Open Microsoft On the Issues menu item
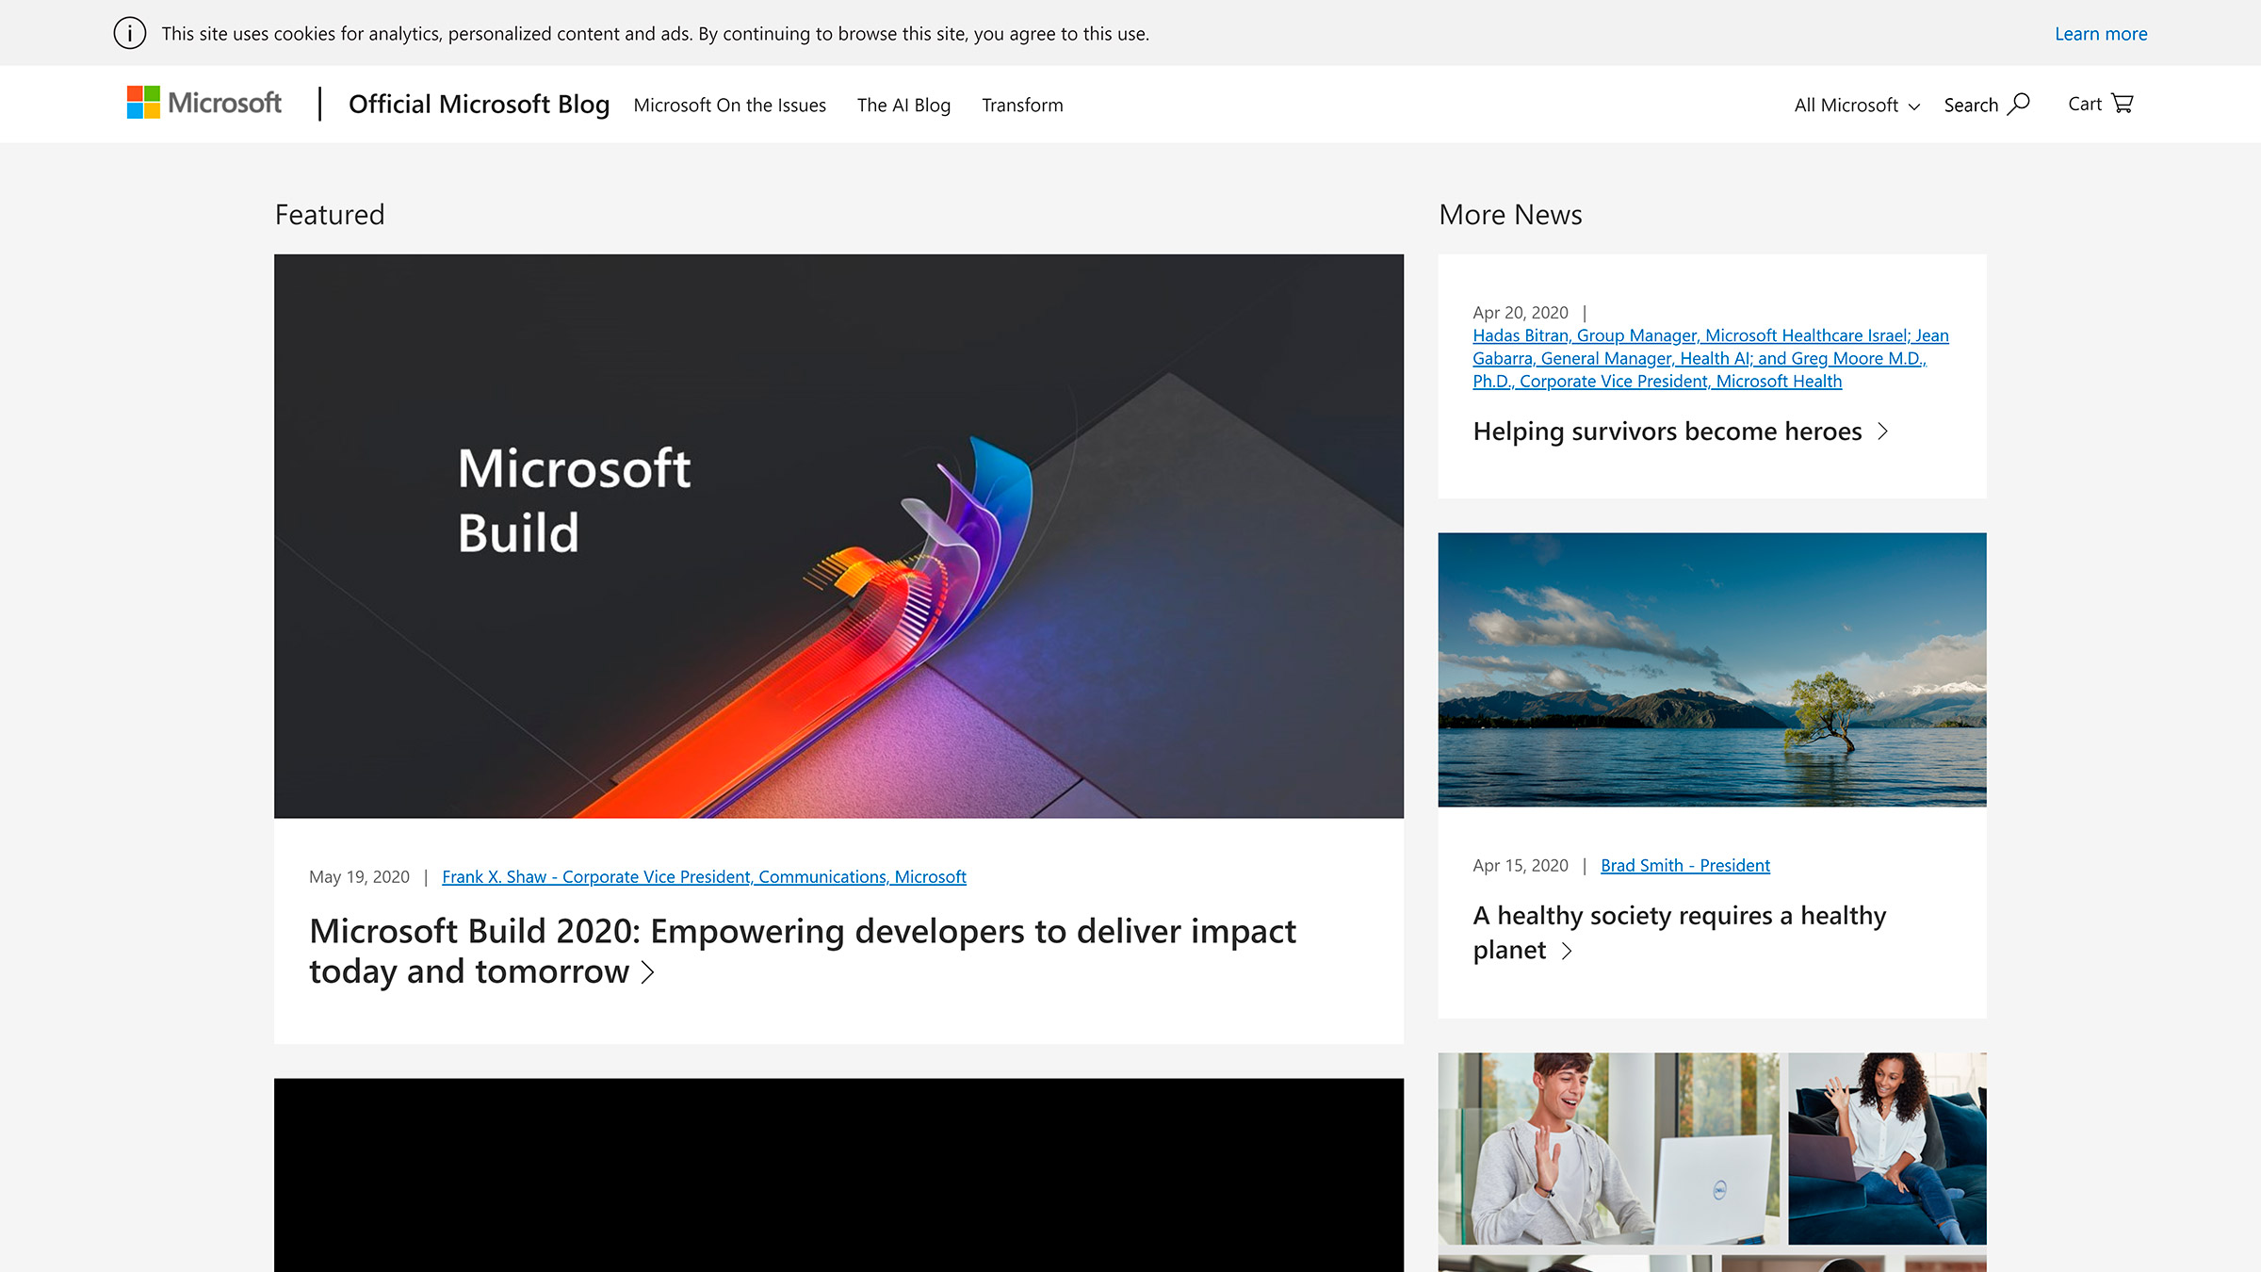Viewport: 2261px width, 1272px height. [x=729, y=105]
